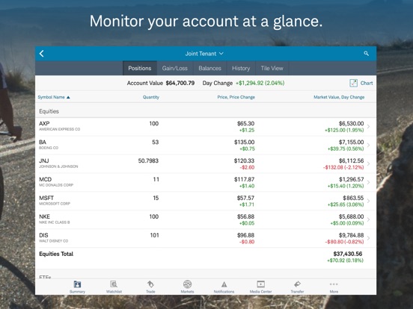This screenshot has height=309, width=413.
Task: Open MSFT row detail chevron
Action: 369,202
